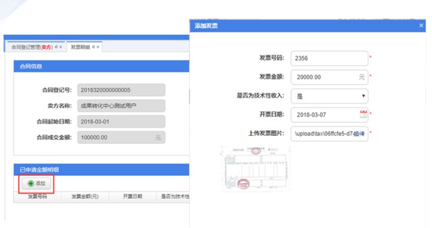Click the 卖方名称 field
This screenshot has height=228, width=432.
click(x=121, y=106)
